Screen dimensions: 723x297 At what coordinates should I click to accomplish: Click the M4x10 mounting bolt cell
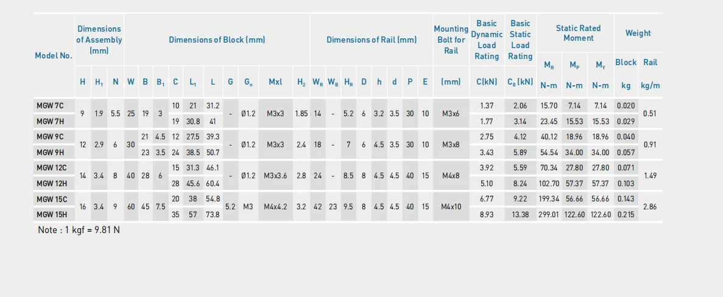pyautogui.click(x=451, y=207)
